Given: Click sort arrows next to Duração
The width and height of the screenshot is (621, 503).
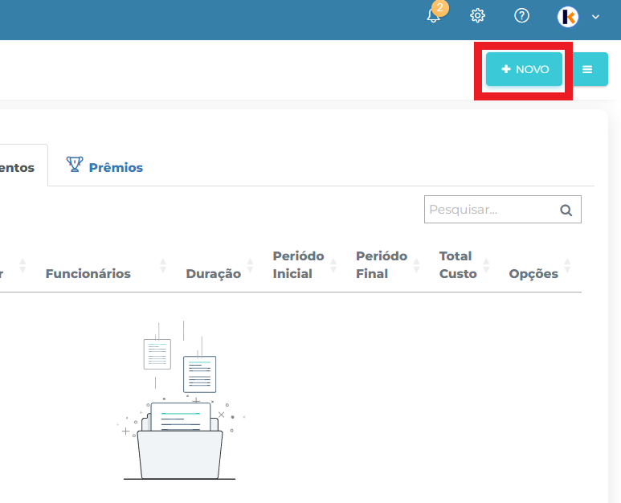Looking at the screenshot, I should pyautogui.click(x=250, y=265).
